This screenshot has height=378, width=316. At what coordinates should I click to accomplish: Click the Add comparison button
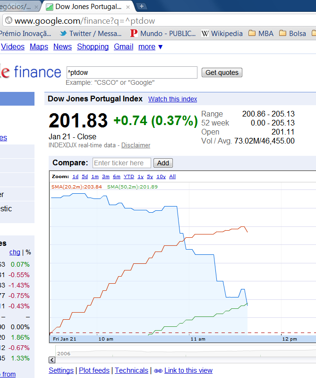163,163
